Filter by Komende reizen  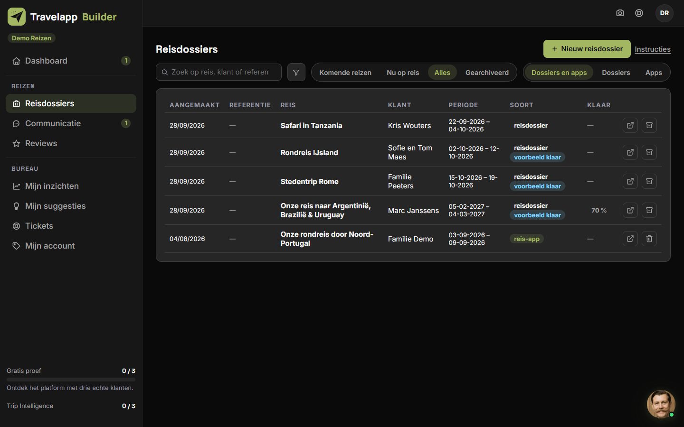(345, 73)
